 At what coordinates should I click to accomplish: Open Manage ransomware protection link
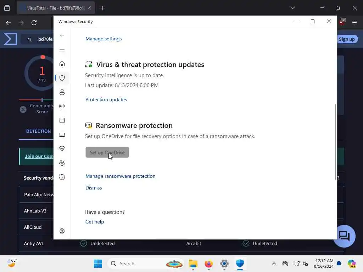(121, 176)
